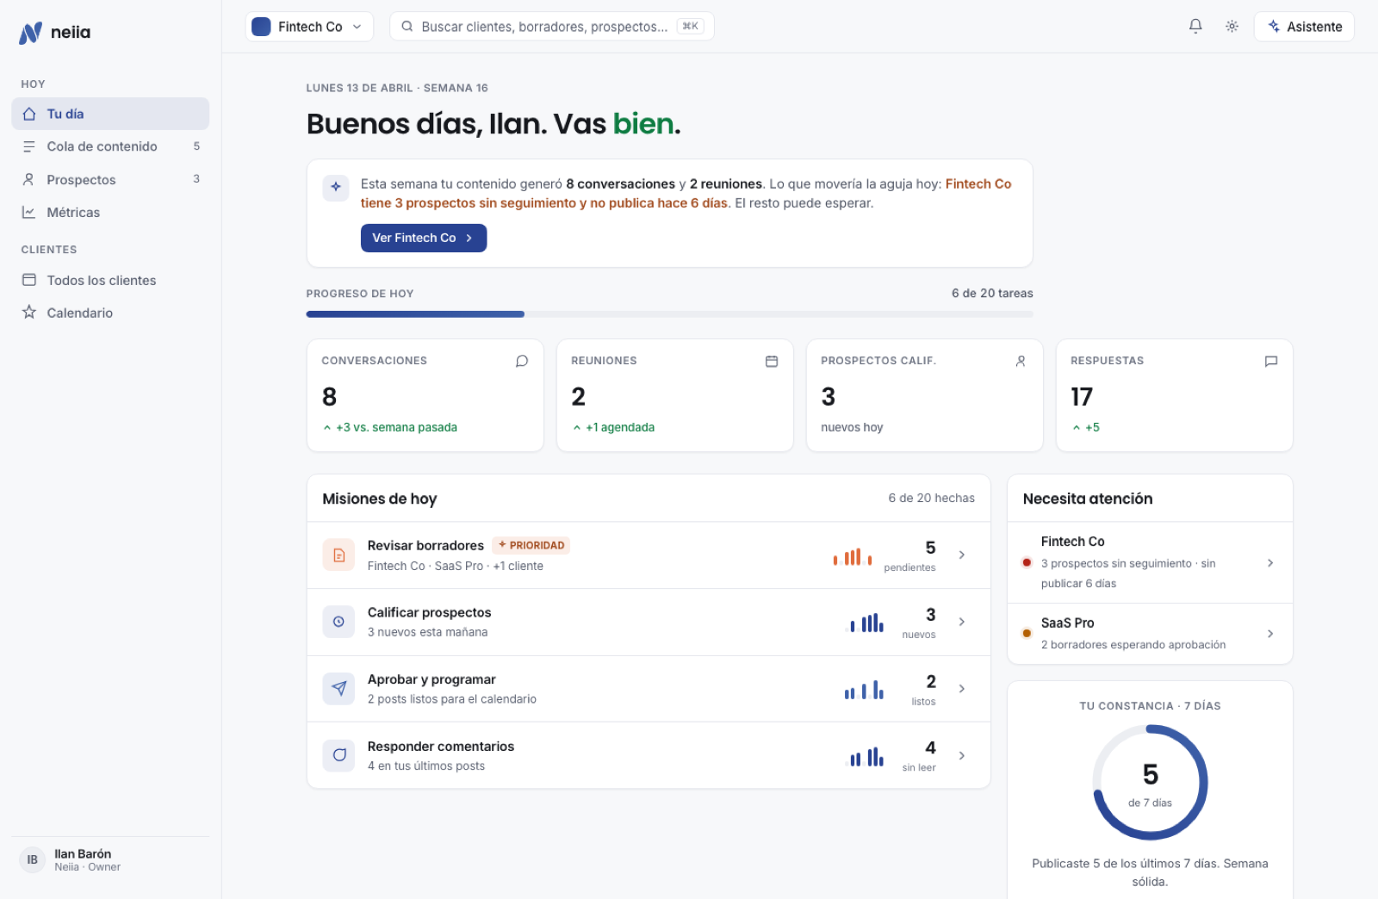1378x899 pixels.
Task: Click the Calendario star icon
Action: pyautogui.click(x=29, y=312)
